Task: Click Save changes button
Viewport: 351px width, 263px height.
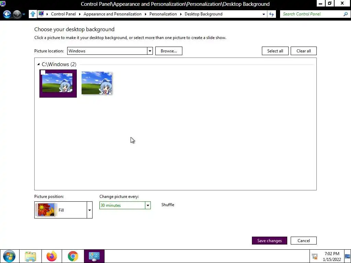Action: click(269, 241)
